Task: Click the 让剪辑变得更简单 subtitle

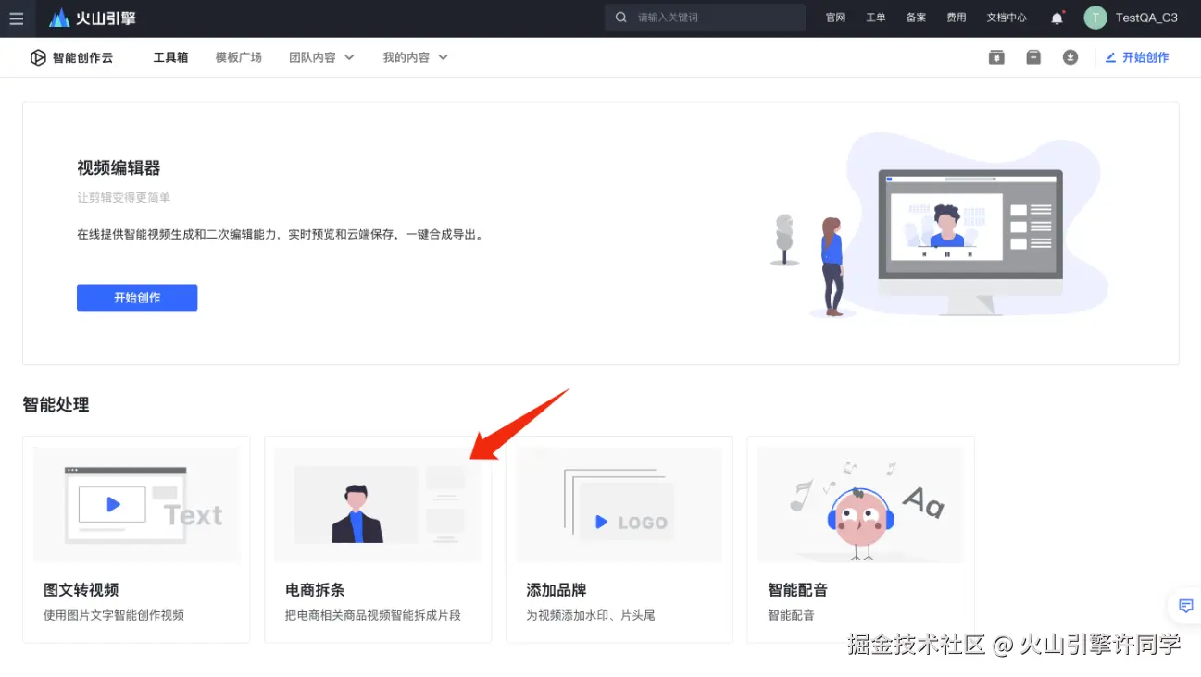Action: click(x=124, y=198)
